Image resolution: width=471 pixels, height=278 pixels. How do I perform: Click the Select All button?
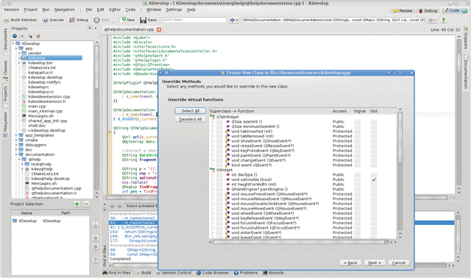click(190, 111)
